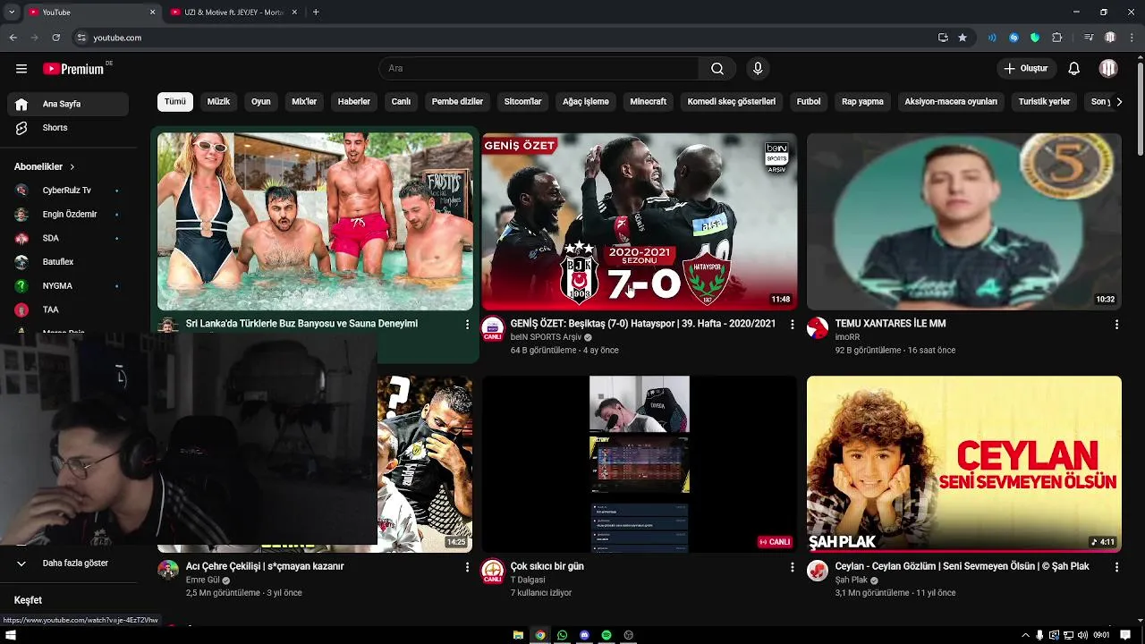Reload the page with refresh button

click(x=55, y=38)
